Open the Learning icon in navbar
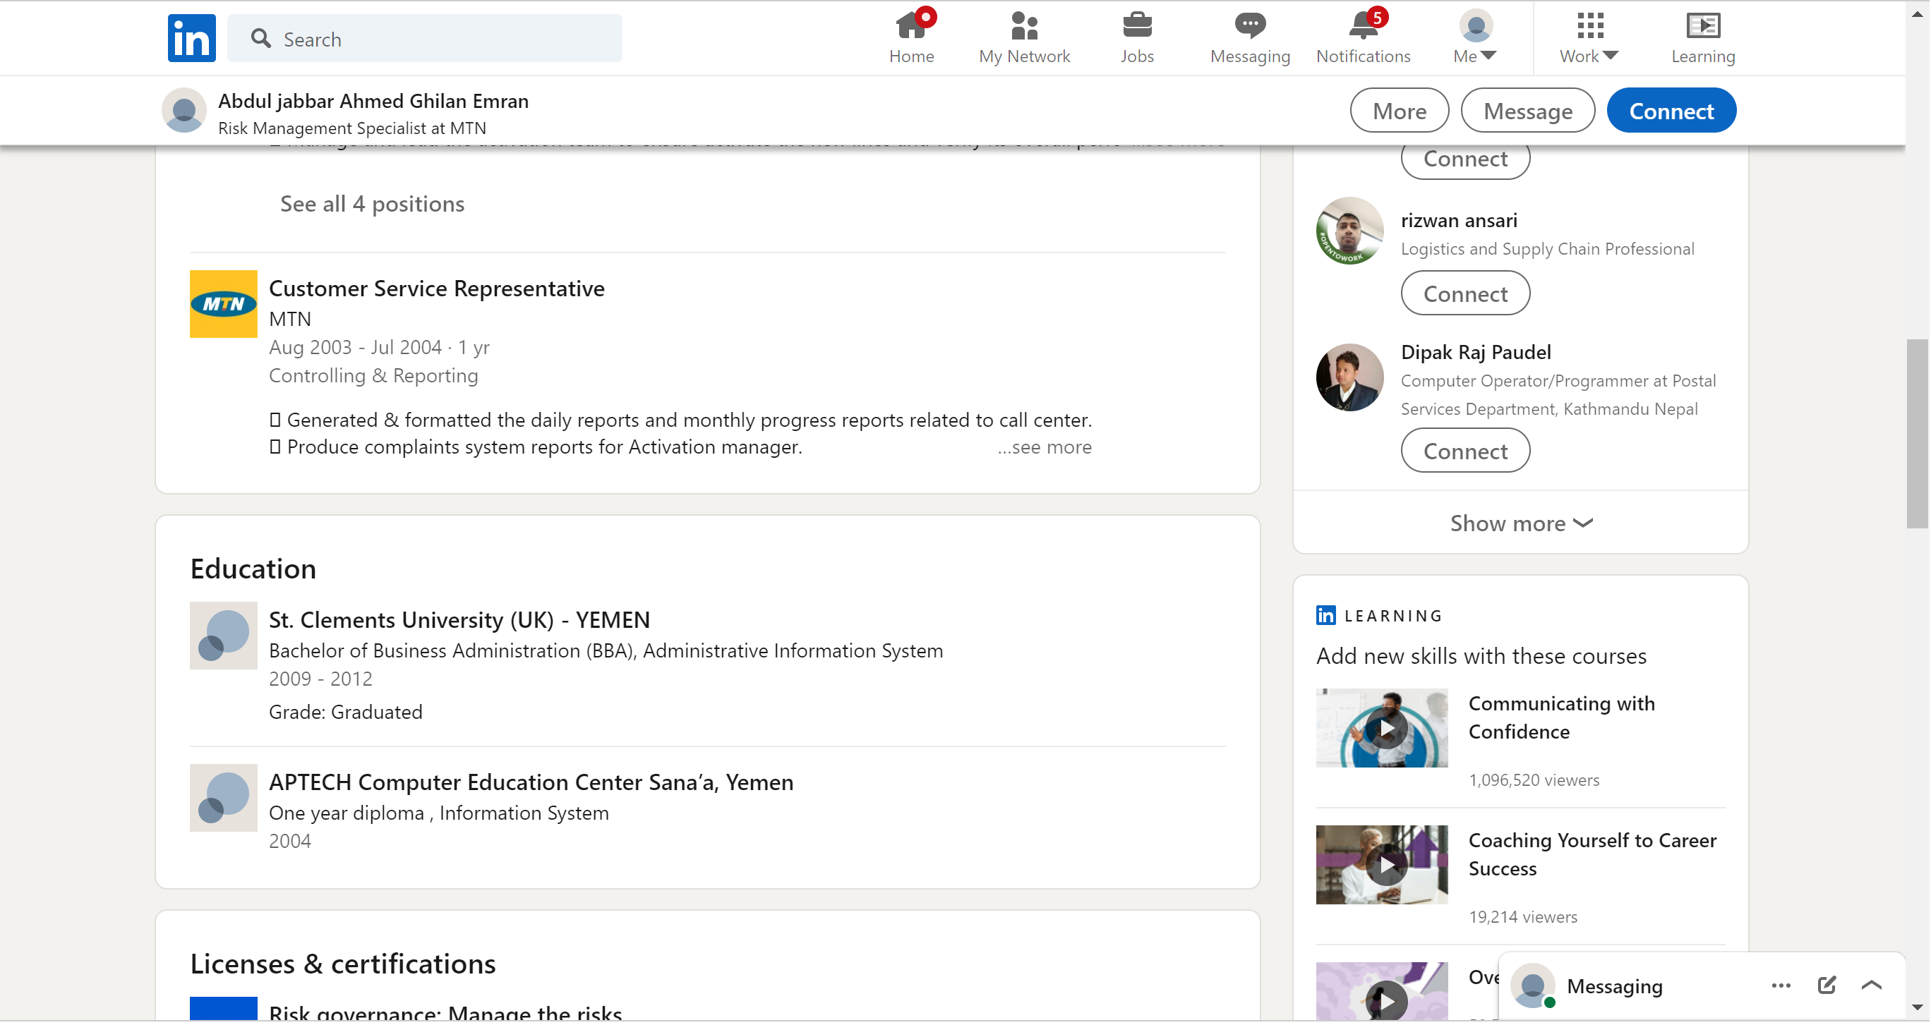Image resolution: width=1931 pixels, height=1025 pixels. tap(1702, 27)
